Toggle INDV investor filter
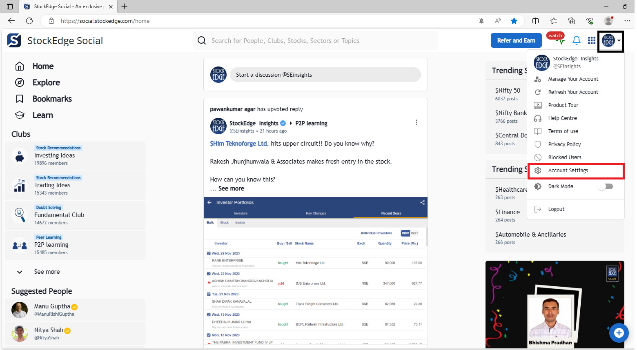 pyautogui.click(x=405, y=233)
